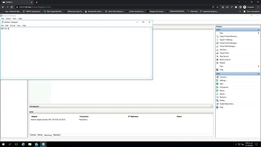The height and width of the screenshot is (147, 261).
Task: Click Export action for W10
Action: tap(222, 94)
